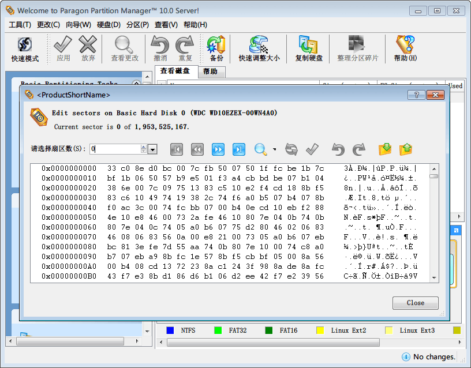Launch the 复制硬盘 copy disk wizard
The width and height of the screenshot is (471, 368).
pos(309,49)
